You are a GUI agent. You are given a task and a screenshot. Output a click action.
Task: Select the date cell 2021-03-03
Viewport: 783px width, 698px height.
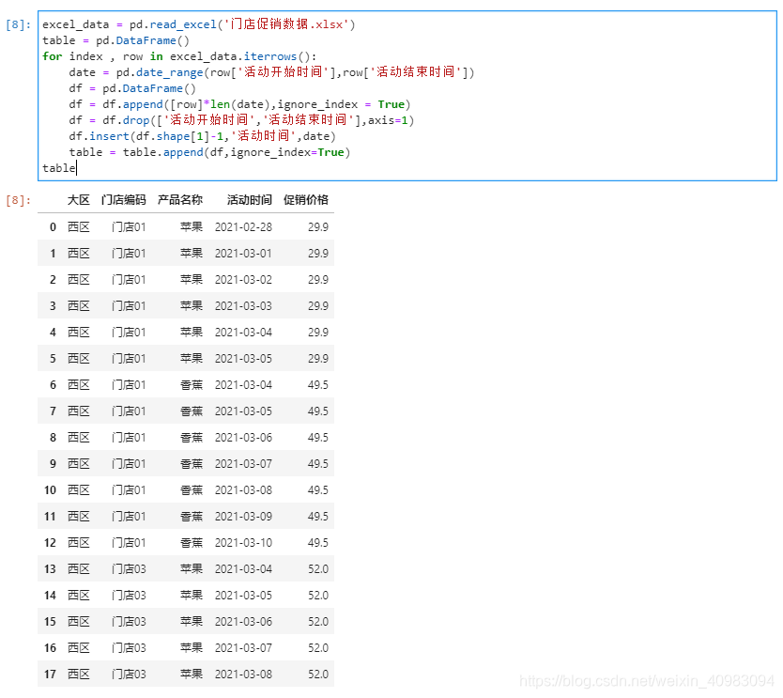[243, 305]
